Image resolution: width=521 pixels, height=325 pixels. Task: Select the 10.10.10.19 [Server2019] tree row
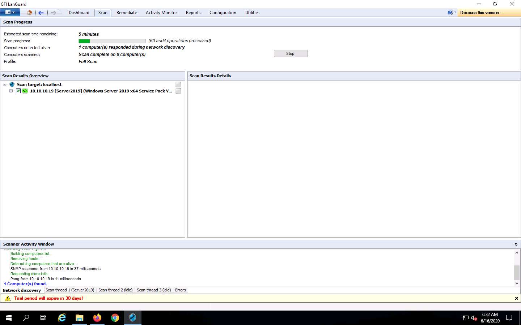point(101,91)
